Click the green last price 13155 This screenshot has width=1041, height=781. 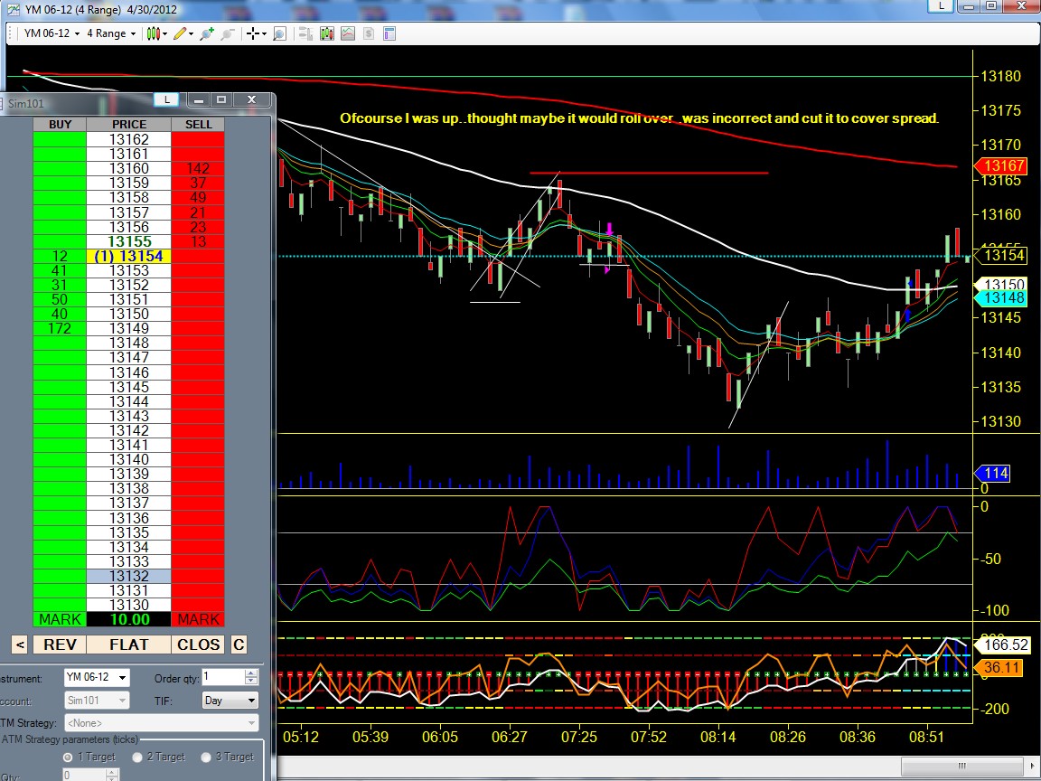pyautogui.click(x=129, y=241)
